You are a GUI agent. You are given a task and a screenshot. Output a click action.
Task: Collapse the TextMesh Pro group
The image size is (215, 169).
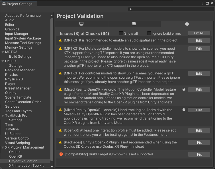coord(3,116)
